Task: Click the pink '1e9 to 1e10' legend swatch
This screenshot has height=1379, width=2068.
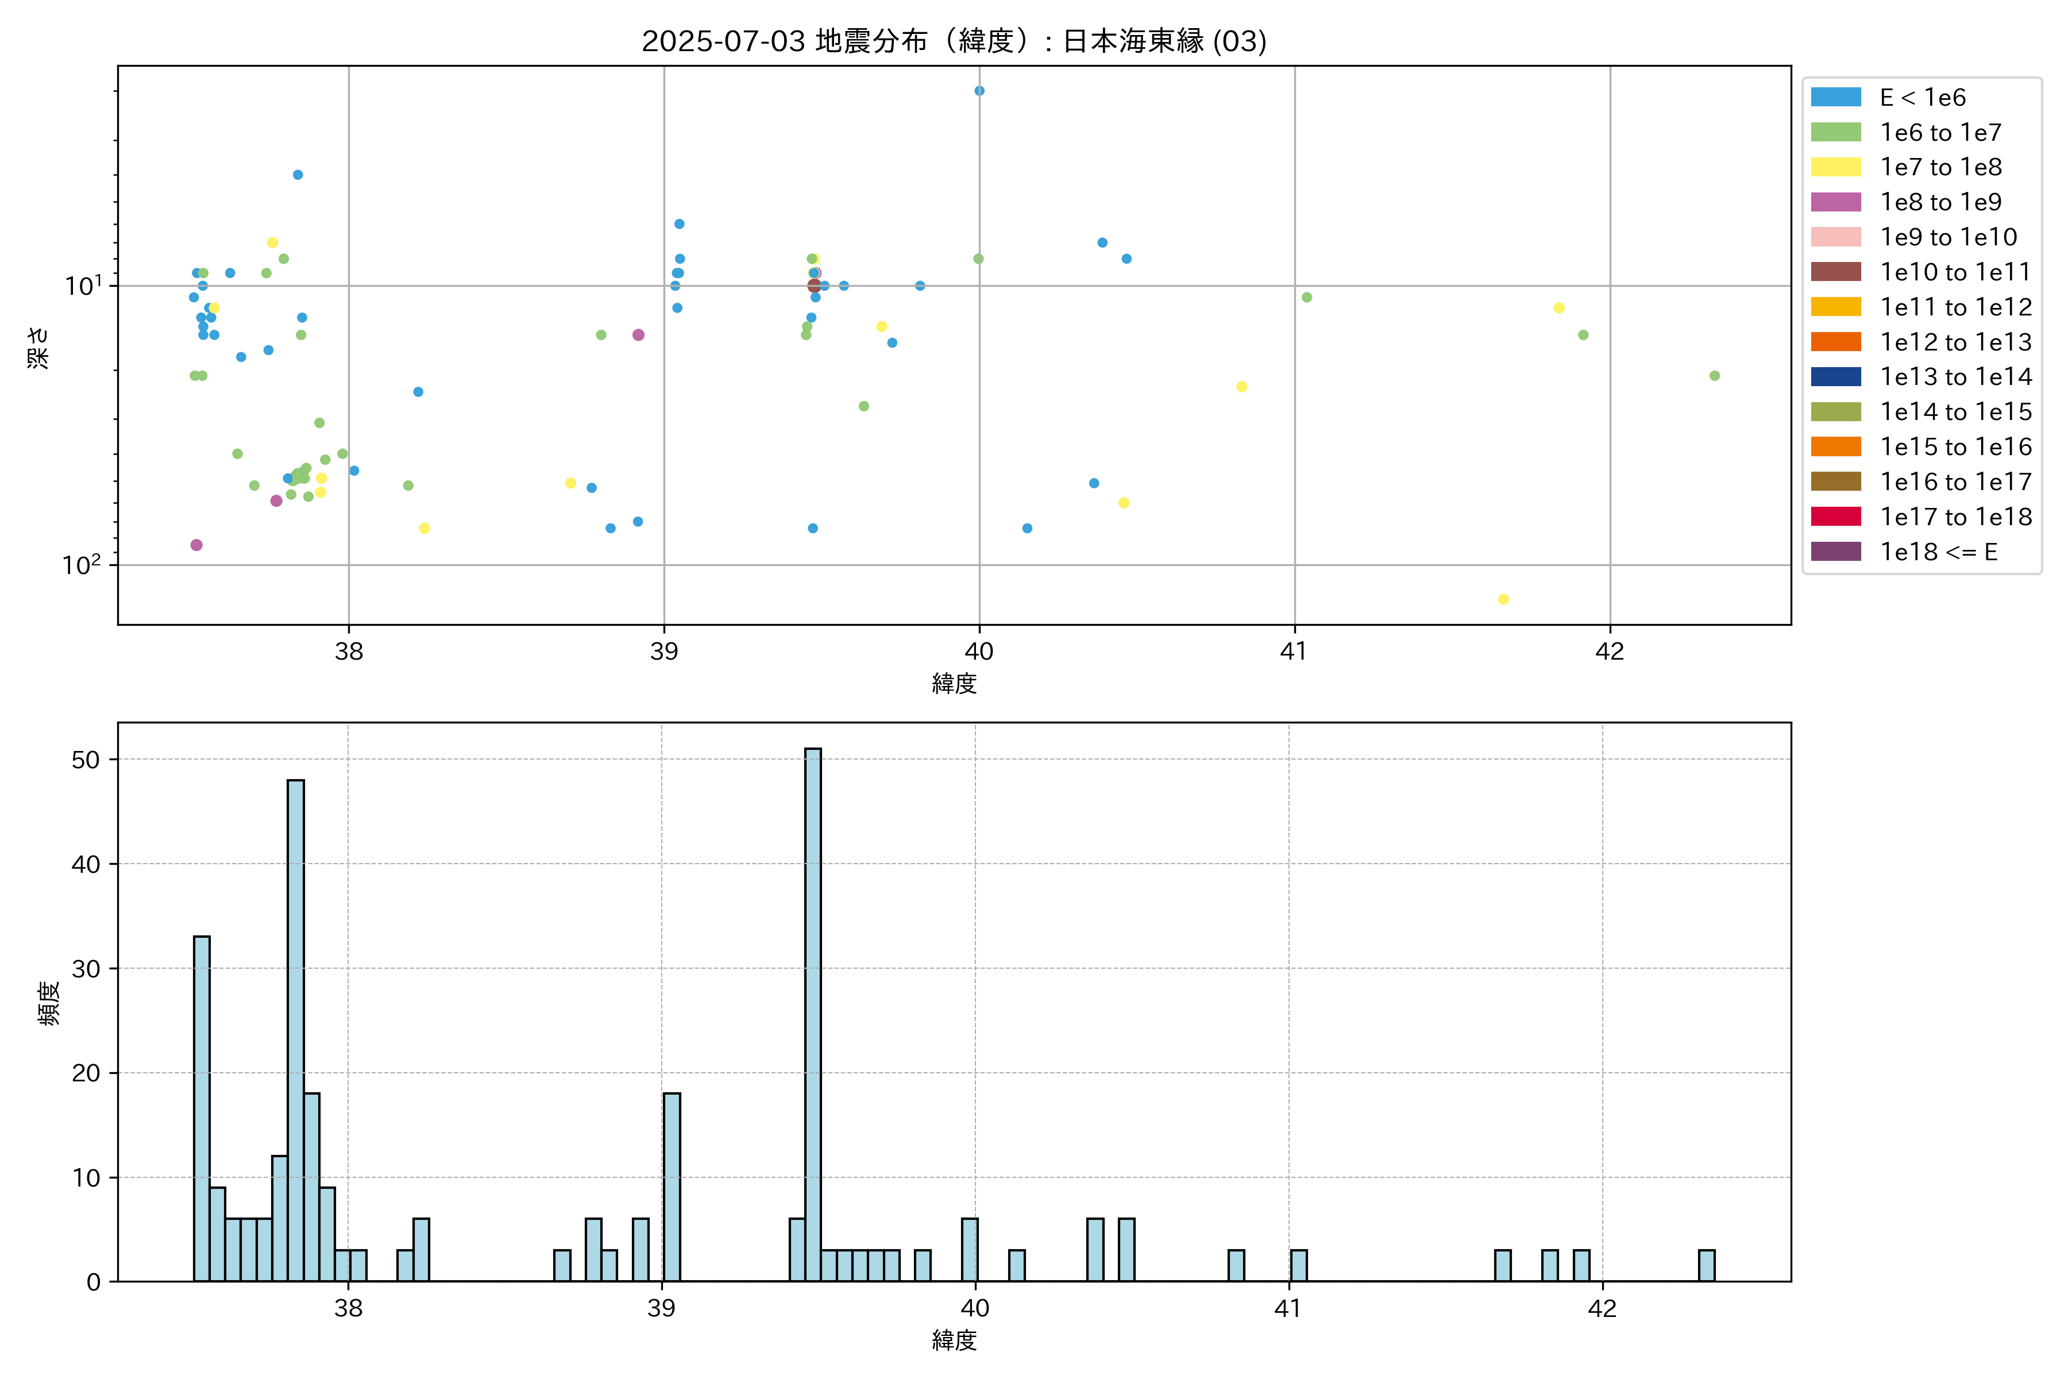Action: 1835,237
